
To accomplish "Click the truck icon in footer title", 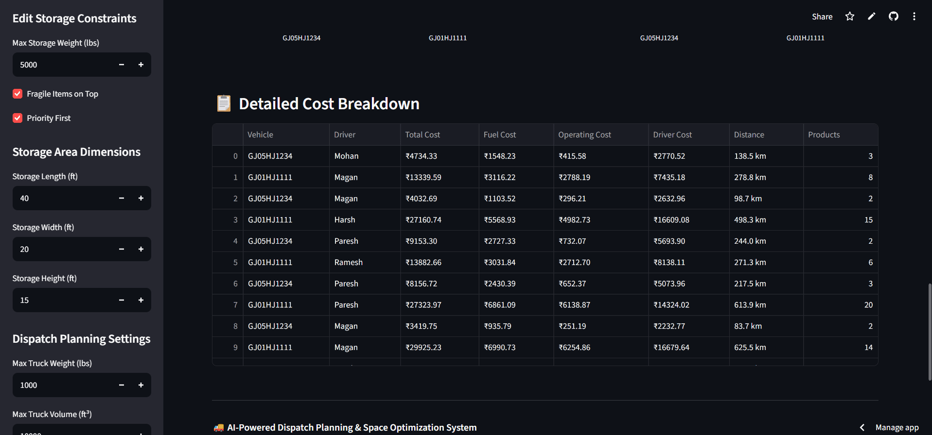I will pyautogui.click(x=219, y=428).
